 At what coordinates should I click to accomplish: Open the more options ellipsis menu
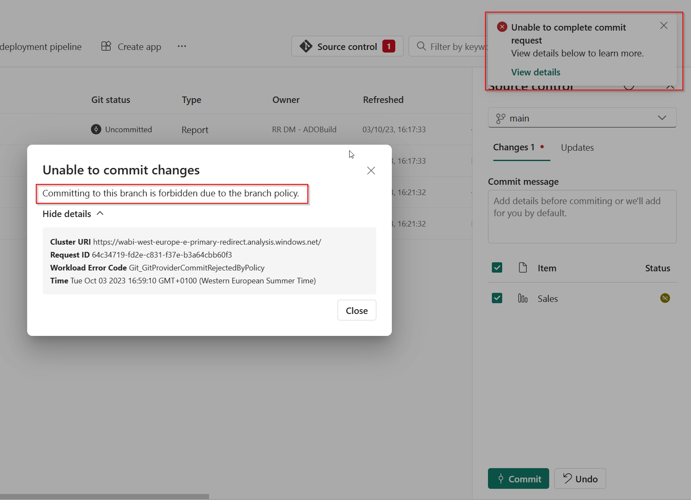181,46
